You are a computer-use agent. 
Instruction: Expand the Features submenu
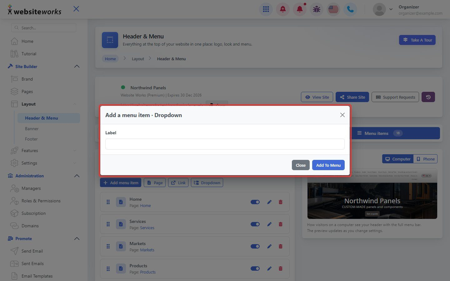pos(75,150)
